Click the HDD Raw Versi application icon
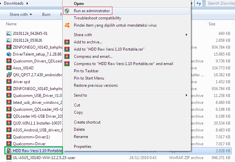 pyautogui.click(x=9, y=150)
